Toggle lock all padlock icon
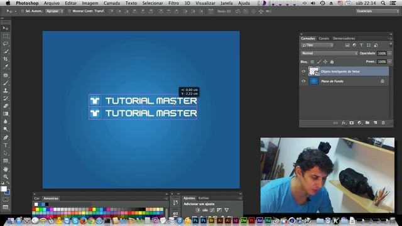The width and height of the screenshot is (402, 226). pos(332,62)
